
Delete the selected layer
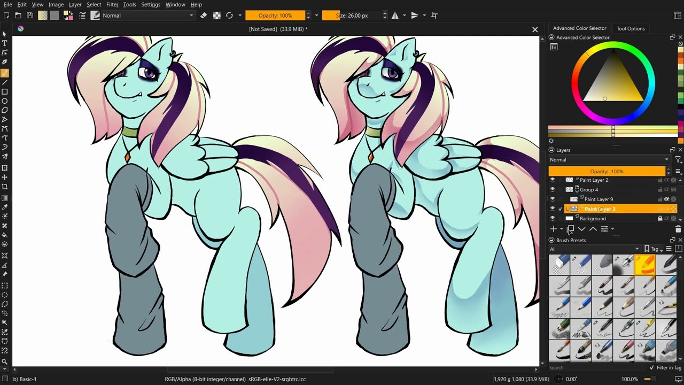678,229
